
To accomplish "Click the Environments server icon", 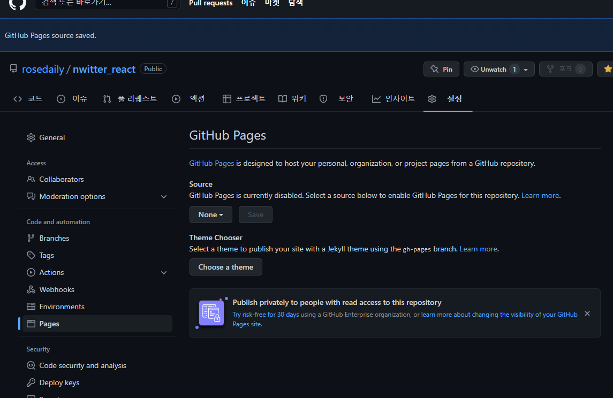I will tap(31, 307).
